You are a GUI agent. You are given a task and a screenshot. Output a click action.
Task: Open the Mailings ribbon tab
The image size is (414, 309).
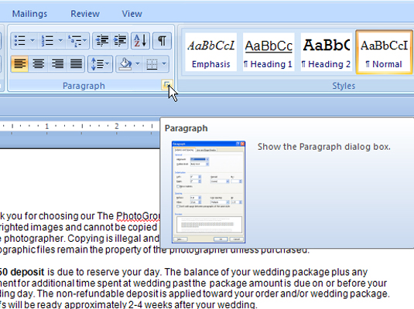coord(29,14)
